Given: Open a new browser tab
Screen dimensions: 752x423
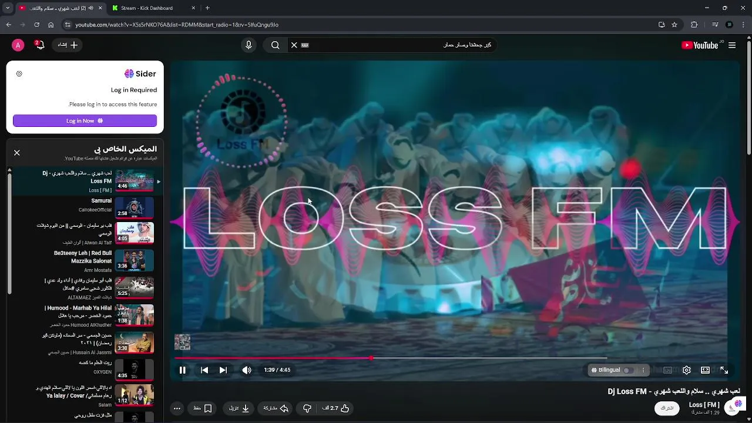Looking at the screenshot, I should point(207,8).
